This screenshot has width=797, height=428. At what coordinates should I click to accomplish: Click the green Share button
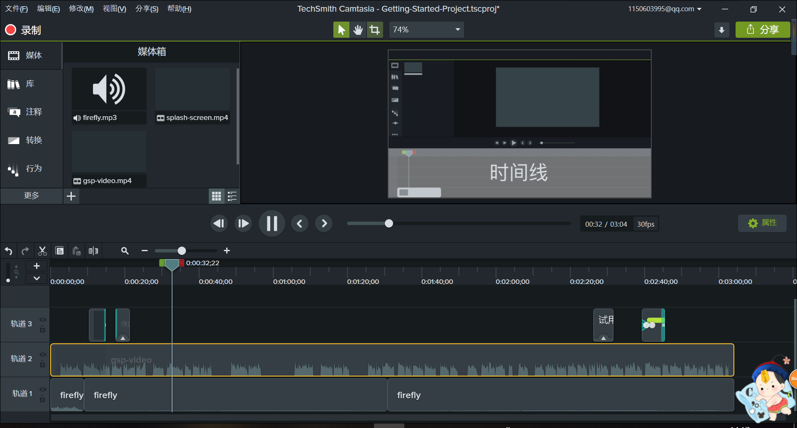pyautogui.click(x=763, y=30)
